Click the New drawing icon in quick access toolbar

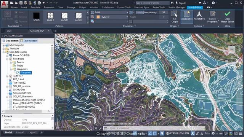pos(12,3)
